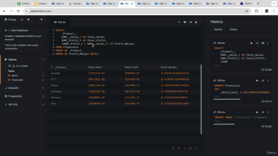Expand the PostgreSQL section arrow
278x156 pixels.
(43, 96)
